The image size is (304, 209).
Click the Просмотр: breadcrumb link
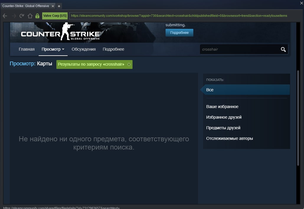[22, 64]
